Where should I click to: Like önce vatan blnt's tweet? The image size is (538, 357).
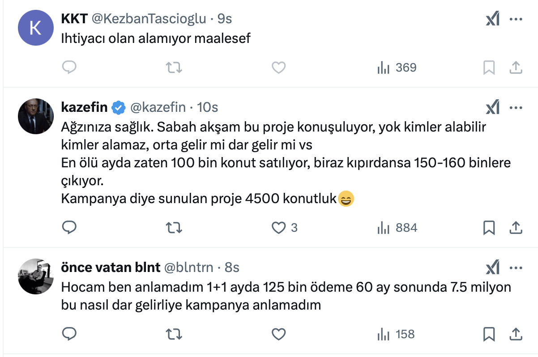click(x=279, y=334)
